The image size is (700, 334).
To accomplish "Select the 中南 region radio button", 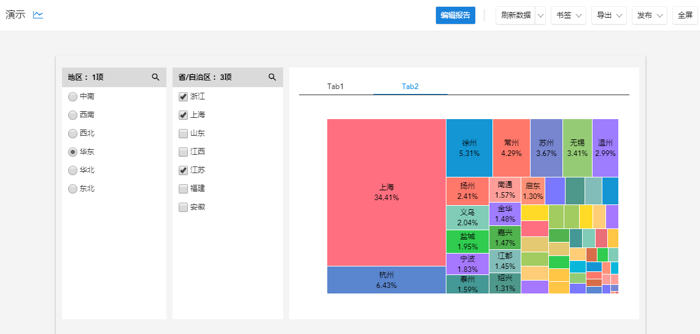I will [72, 96].
